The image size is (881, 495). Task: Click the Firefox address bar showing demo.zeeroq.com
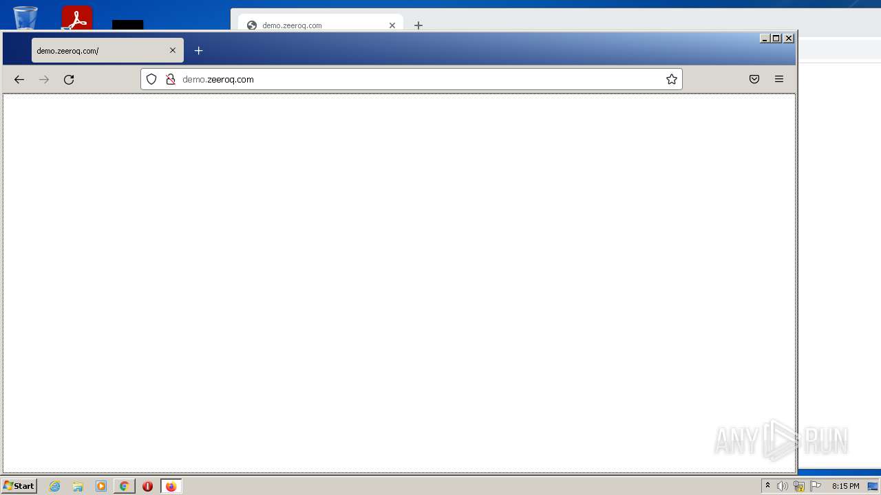412,79
